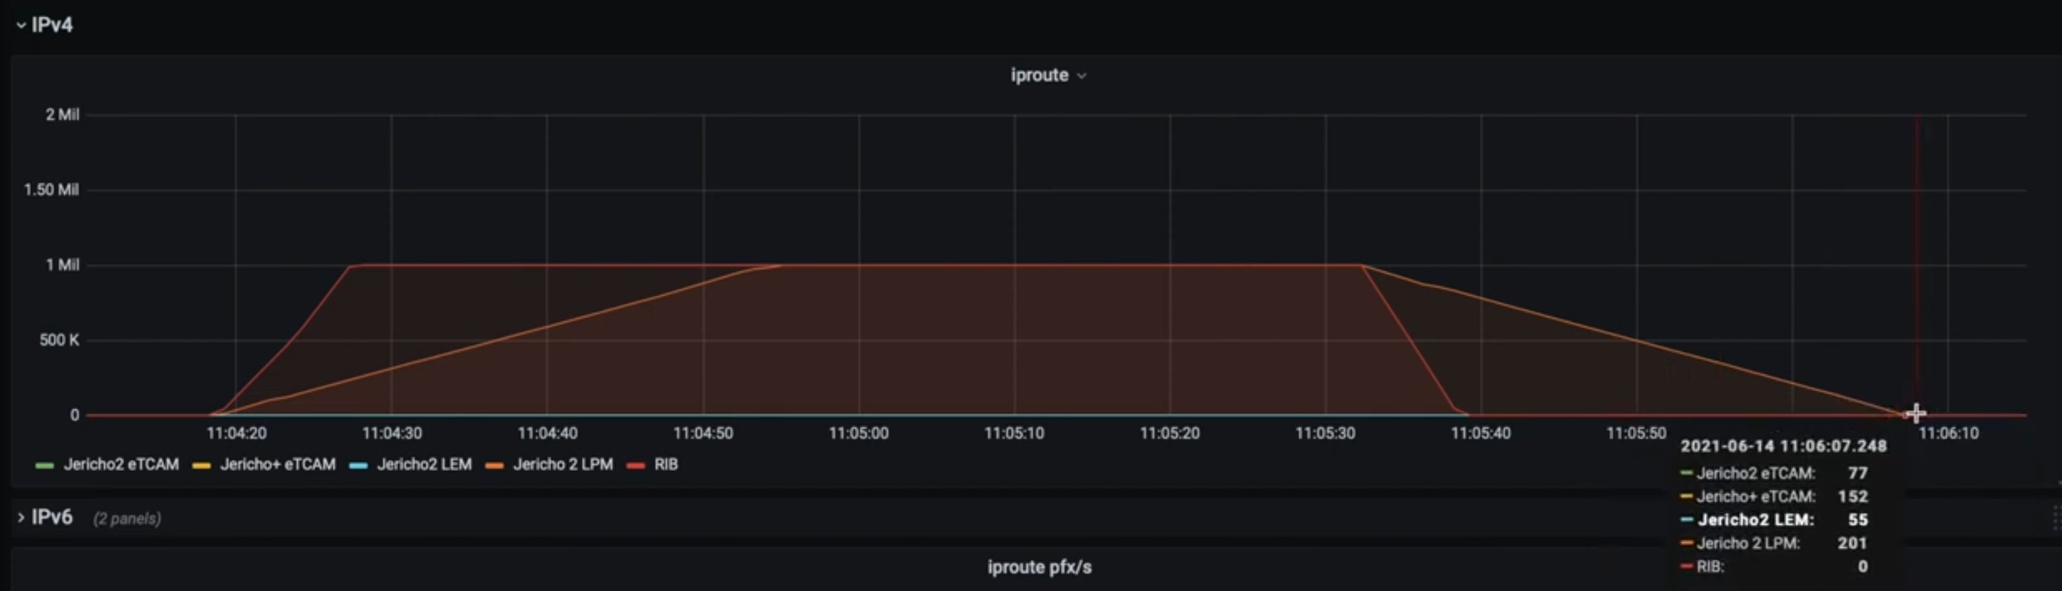Click the green Jericho2 eTCAM legend color
2062x591 pixels.
[x=45, y=466]
